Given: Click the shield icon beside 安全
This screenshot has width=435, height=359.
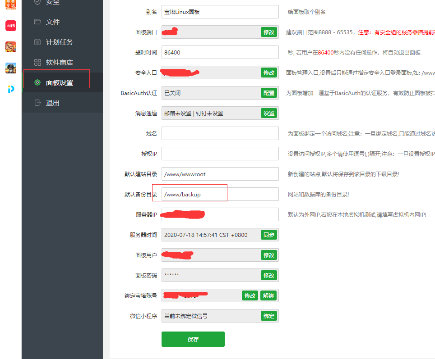Looking at the screenshot, I should point(37,2).
